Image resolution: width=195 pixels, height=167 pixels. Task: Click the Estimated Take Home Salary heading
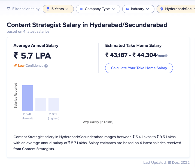coord(133,45)
